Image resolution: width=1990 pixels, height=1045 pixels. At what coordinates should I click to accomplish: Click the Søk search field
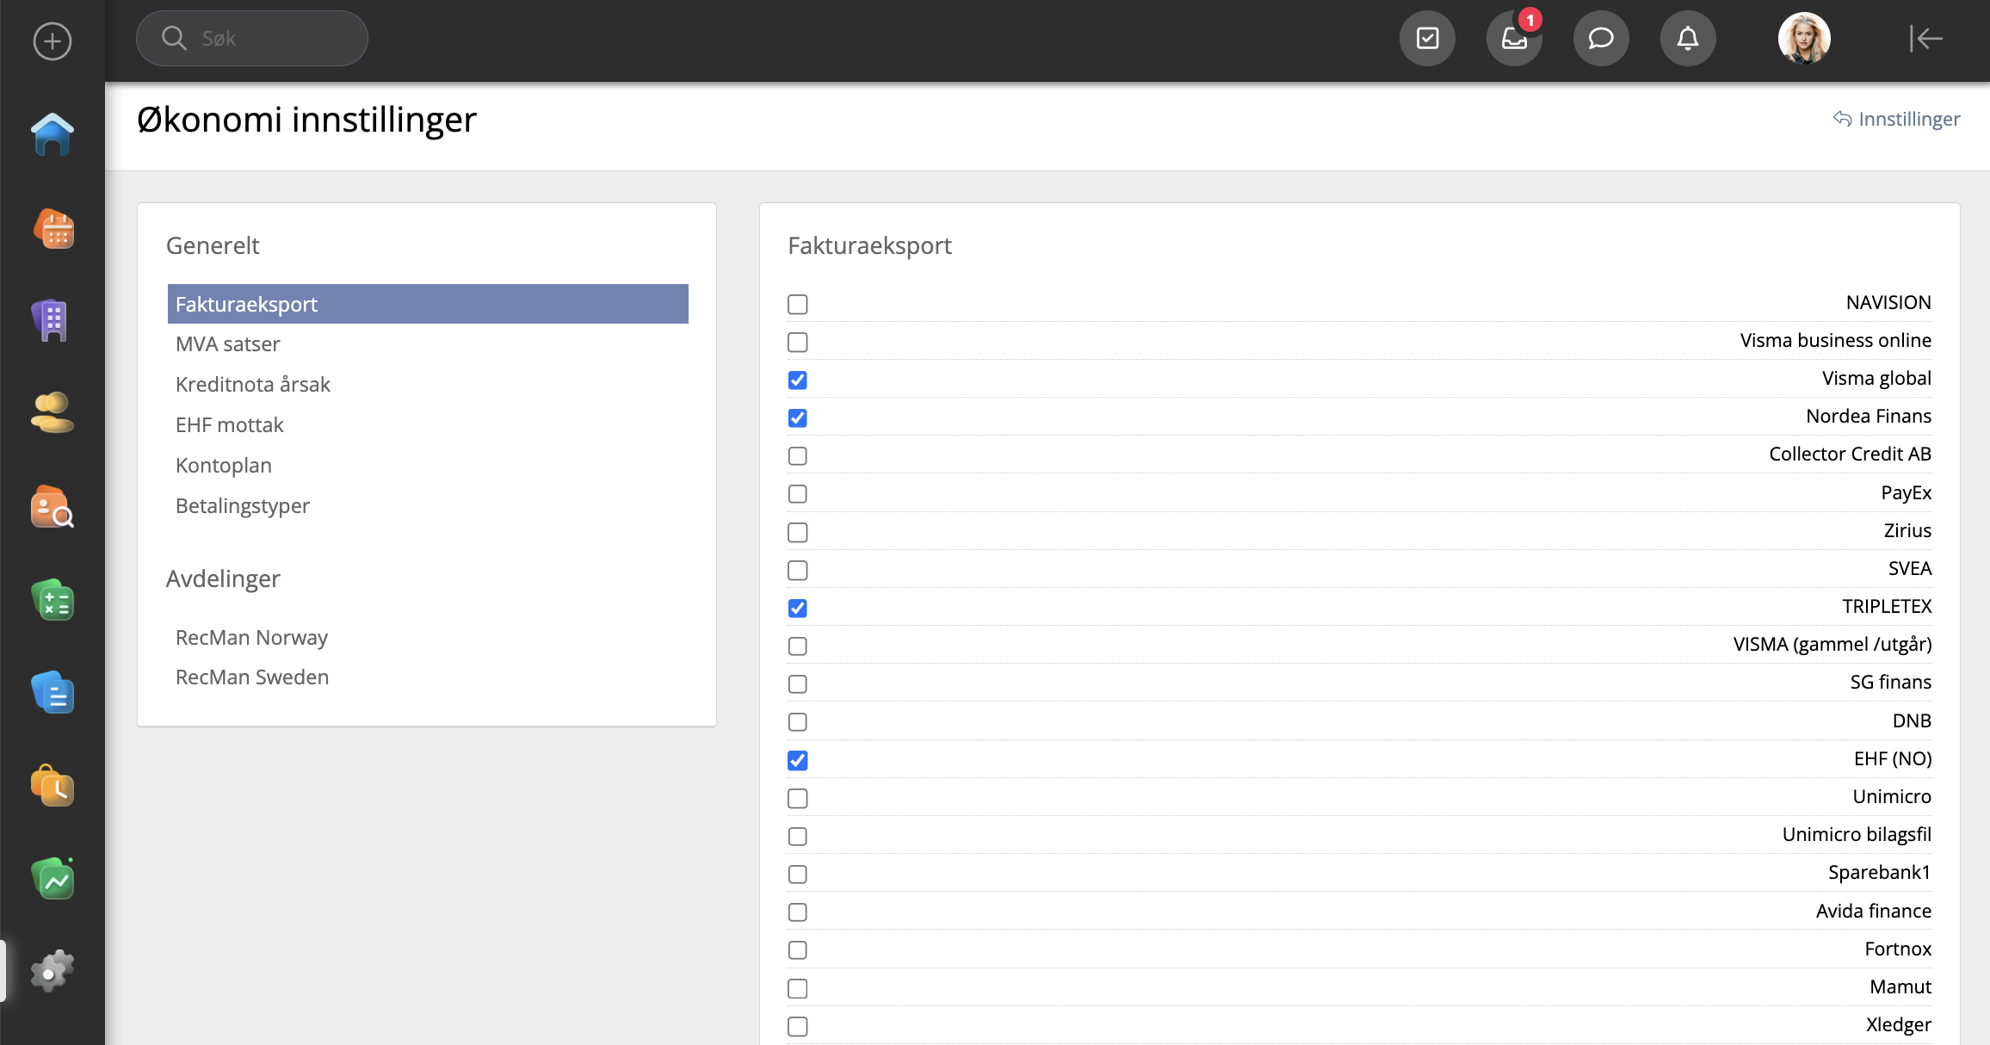pos(252,39)
